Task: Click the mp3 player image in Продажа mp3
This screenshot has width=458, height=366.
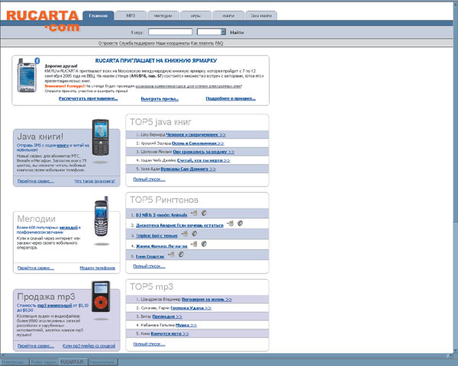Action: click(x=101, y=297)
